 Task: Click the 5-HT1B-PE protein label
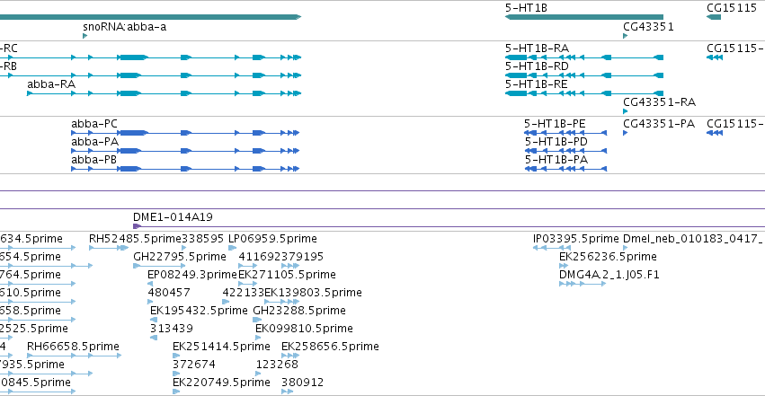555,124
